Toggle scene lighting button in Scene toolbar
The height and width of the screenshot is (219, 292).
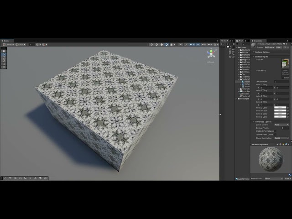pos(186,45)
